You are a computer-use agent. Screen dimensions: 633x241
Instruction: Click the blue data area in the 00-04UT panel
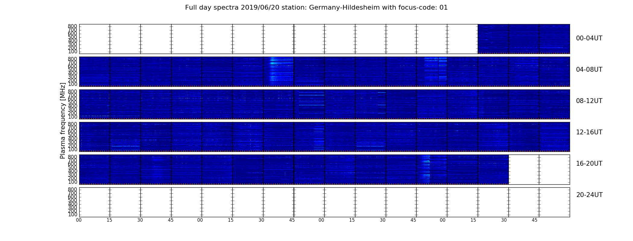click(524, 39)
